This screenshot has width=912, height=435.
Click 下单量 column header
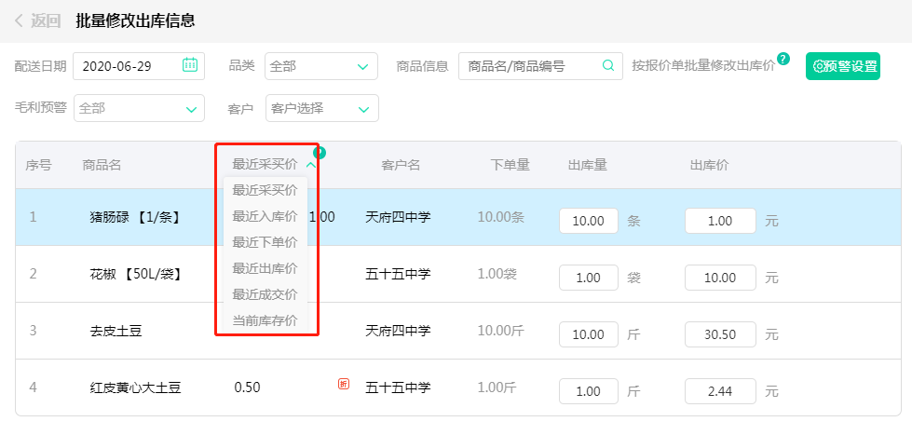[510, 165]
